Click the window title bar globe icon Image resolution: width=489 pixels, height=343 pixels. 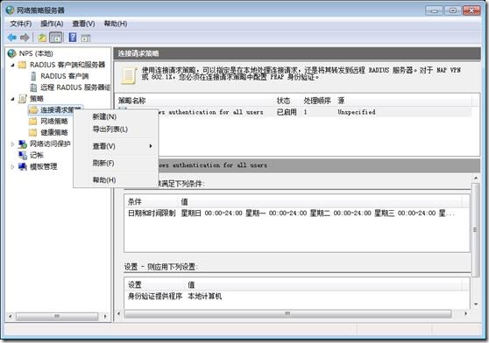pos(10,10)
